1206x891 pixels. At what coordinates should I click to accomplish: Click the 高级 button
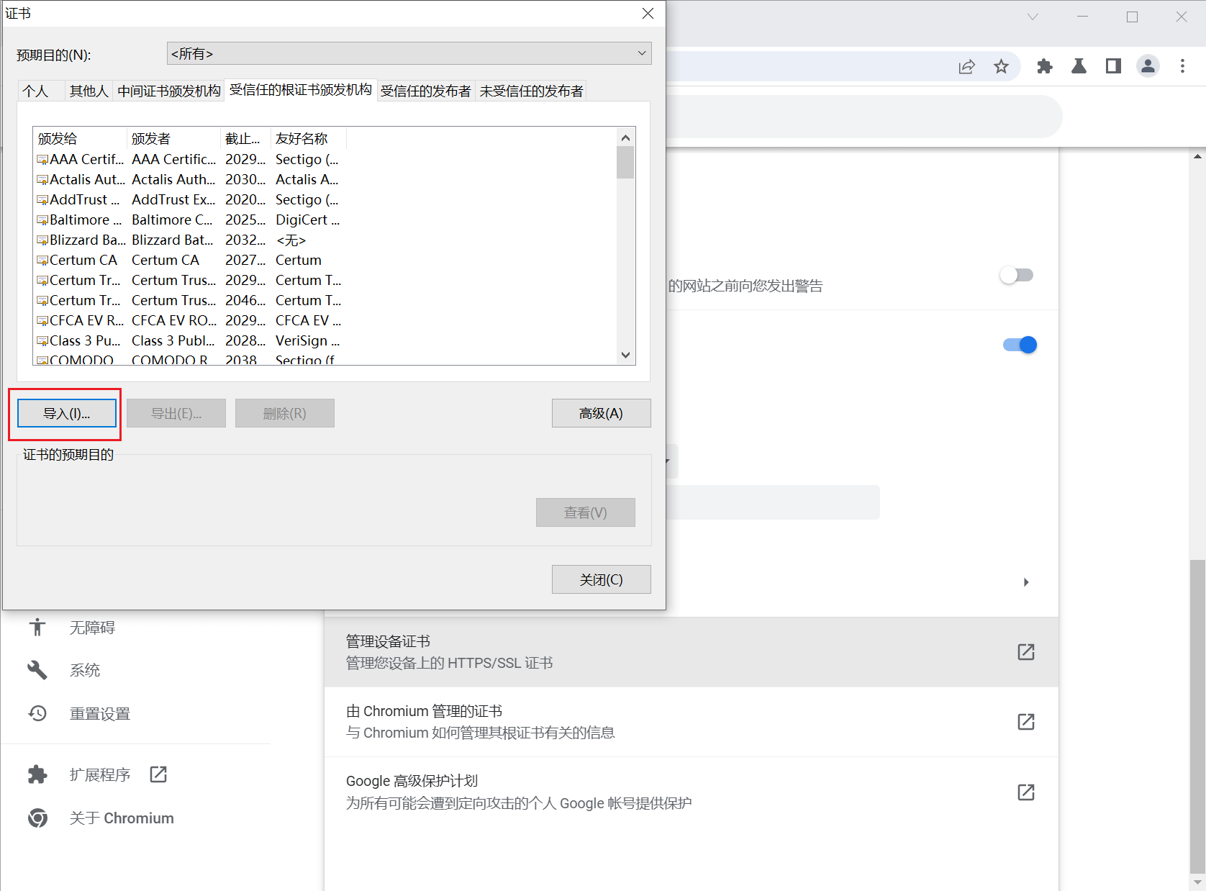point(601,414)
